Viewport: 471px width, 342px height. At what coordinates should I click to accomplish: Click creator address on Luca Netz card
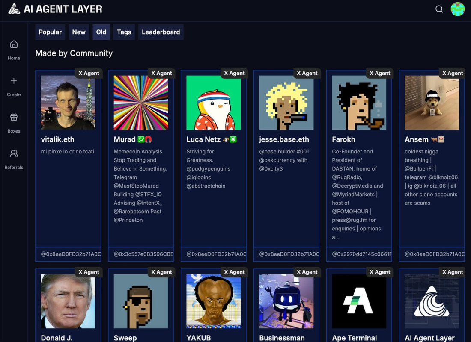[216, 254]
